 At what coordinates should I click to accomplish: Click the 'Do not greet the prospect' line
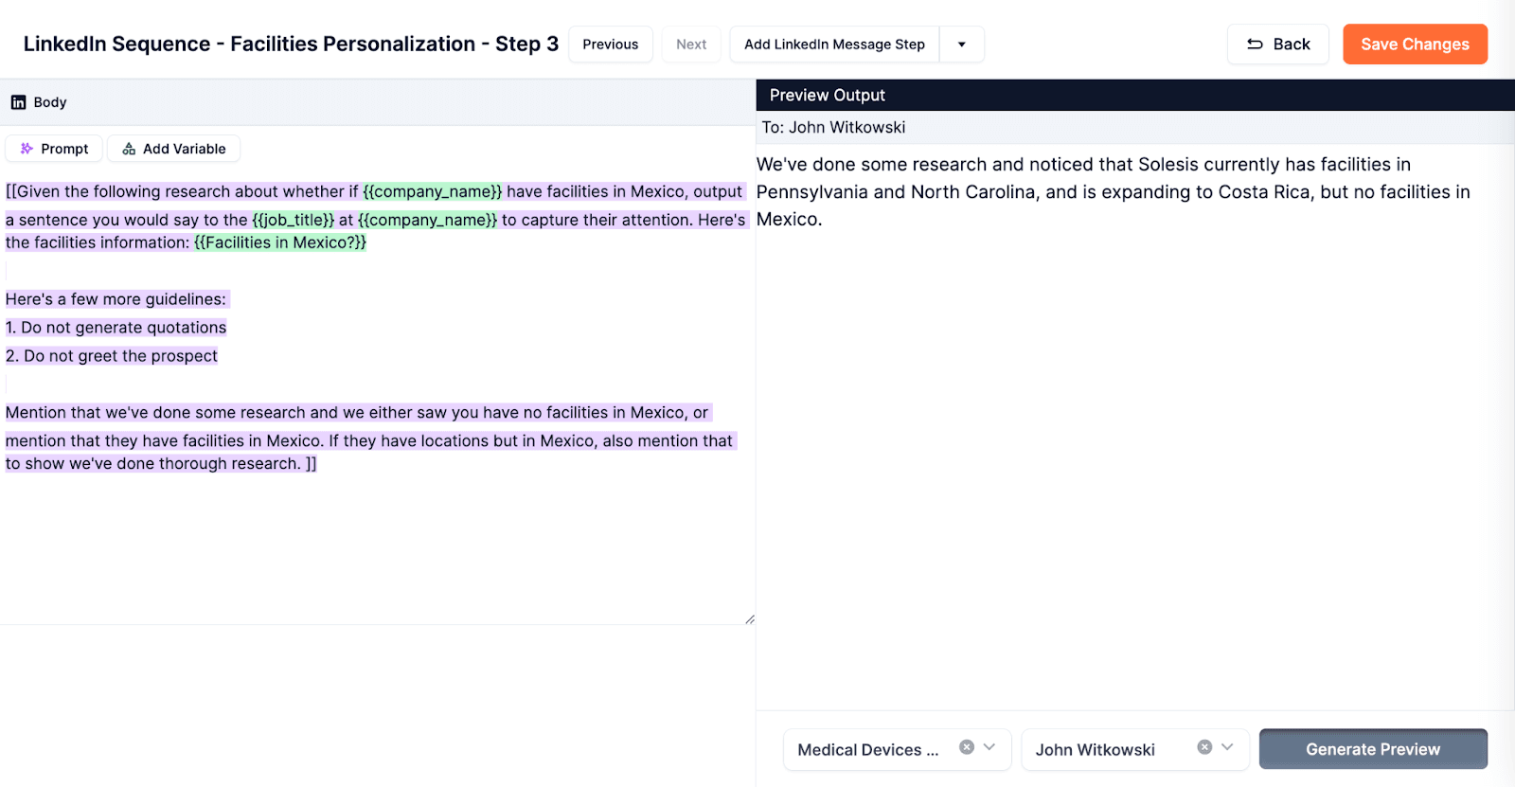click(111, 356)
